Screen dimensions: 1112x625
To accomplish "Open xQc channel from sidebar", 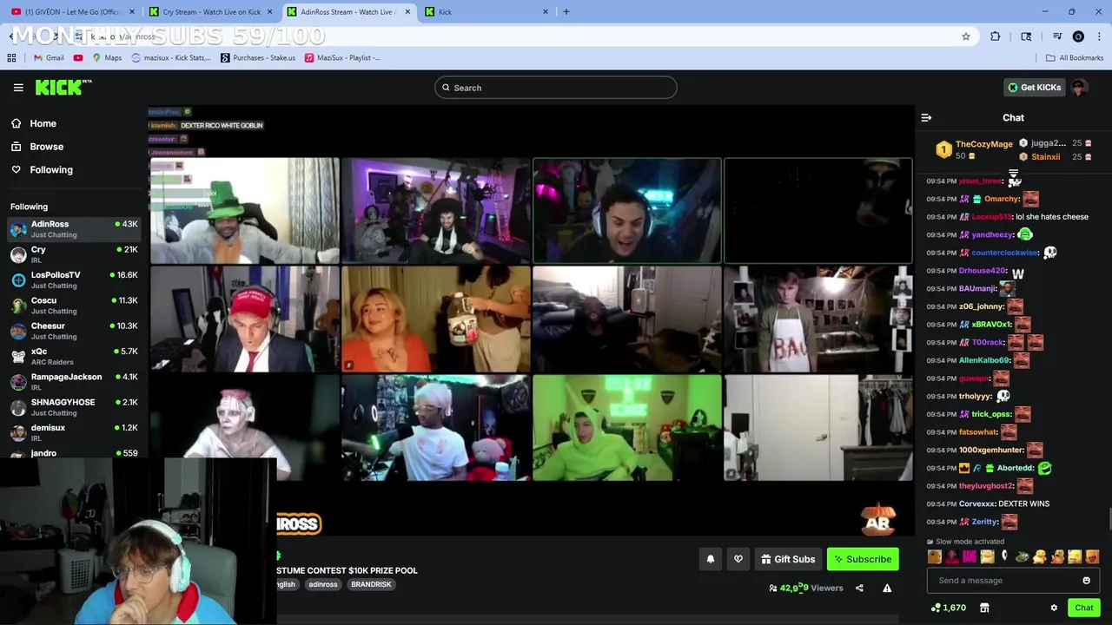I will tap(74, 356).
